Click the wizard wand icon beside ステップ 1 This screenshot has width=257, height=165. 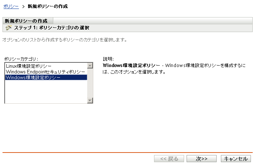(9, 27)
